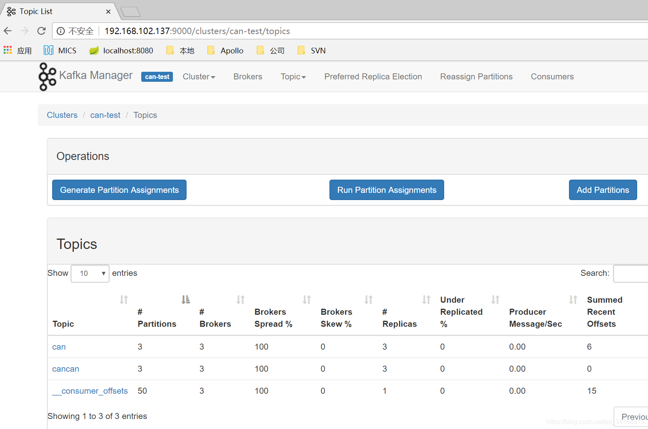Open the cancan topic link
Image resolution: width=648 pixels, height=429 pixels.
66,369
